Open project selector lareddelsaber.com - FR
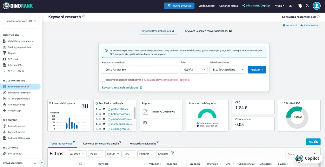325x167 pixels. coord(21,21)
